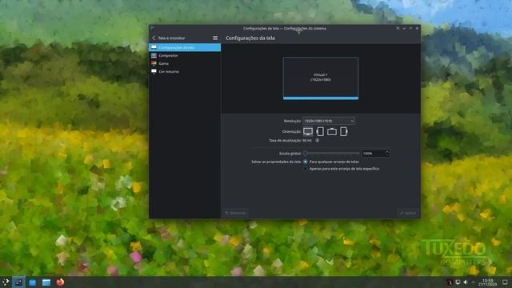Set orientation rotated 90° counterclockwise
The height and width of the screenshot is (288, 512).
[320, 131]
